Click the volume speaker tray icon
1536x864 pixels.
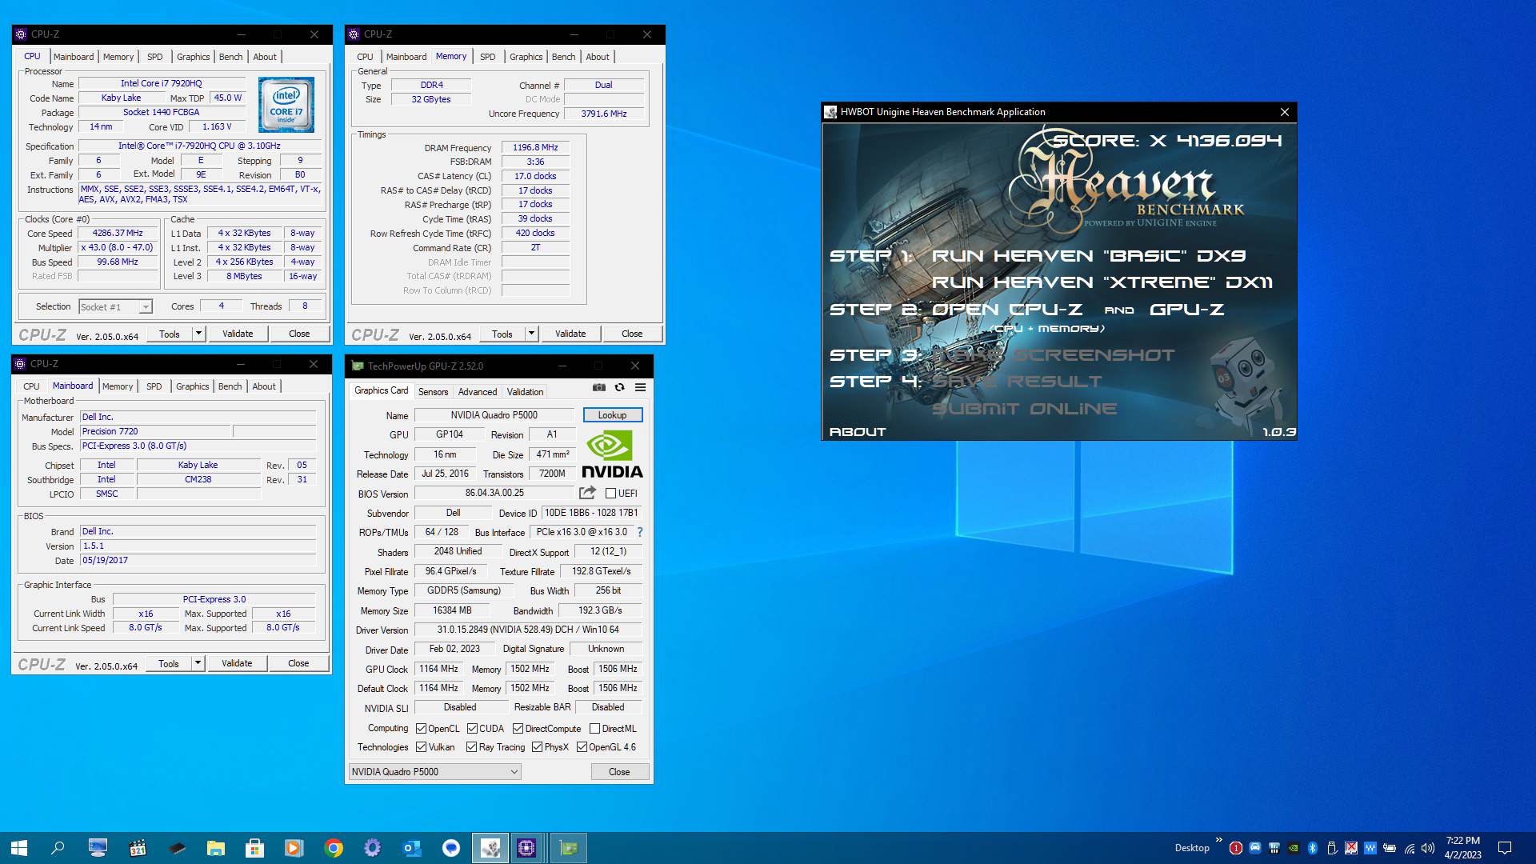click(x=1428, y=848)
